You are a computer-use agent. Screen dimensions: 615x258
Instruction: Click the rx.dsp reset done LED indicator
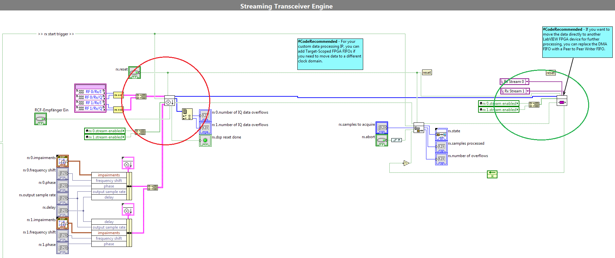click(205, 140)
